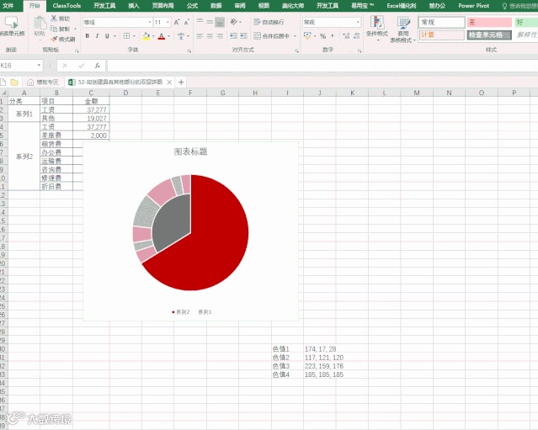Apply the 常规 Normal cell style

coord(441,22)
